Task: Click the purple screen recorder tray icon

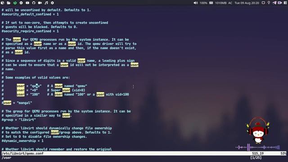Action: click(280, 3)
